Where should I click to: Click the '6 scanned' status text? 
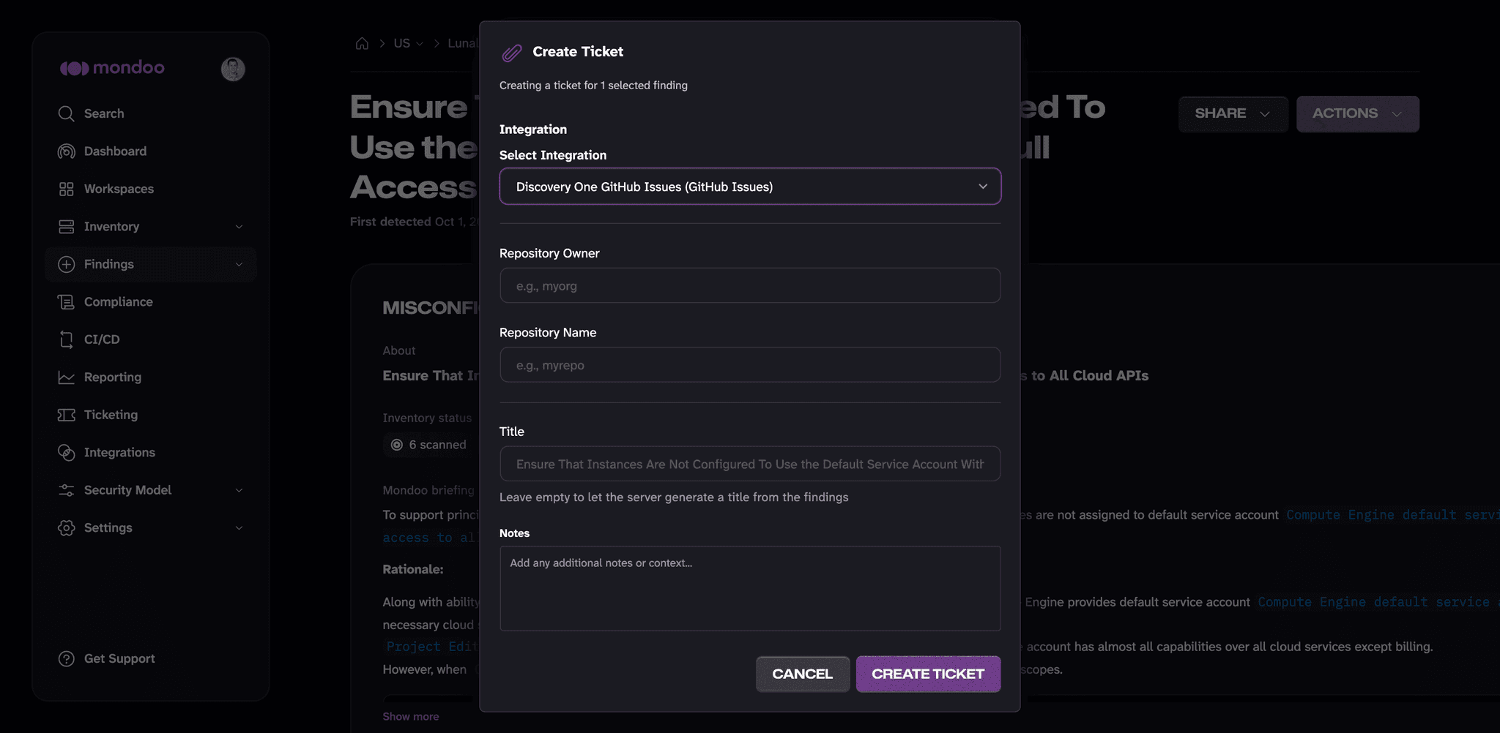pos(437,445)
